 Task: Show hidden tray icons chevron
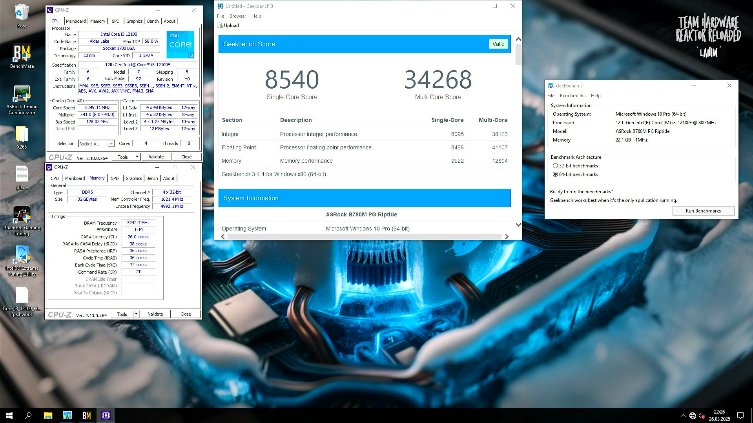click(x=683, y=416)
